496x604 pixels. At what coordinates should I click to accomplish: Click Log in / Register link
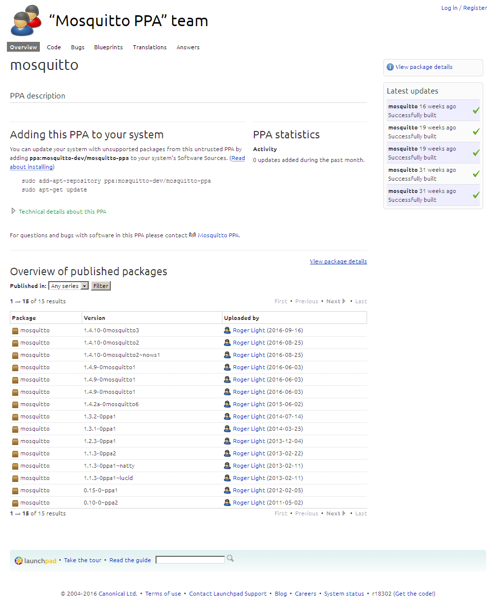pyautogui.click(x=464, y=8)
